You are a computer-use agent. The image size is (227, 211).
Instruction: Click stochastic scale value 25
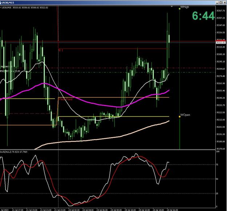coord(217,194)
